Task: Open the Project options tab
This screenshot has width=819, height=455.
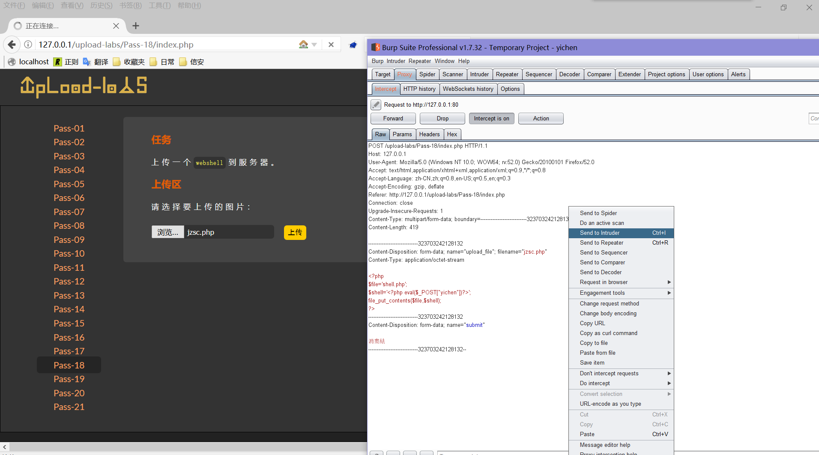Action: point(667,74)
